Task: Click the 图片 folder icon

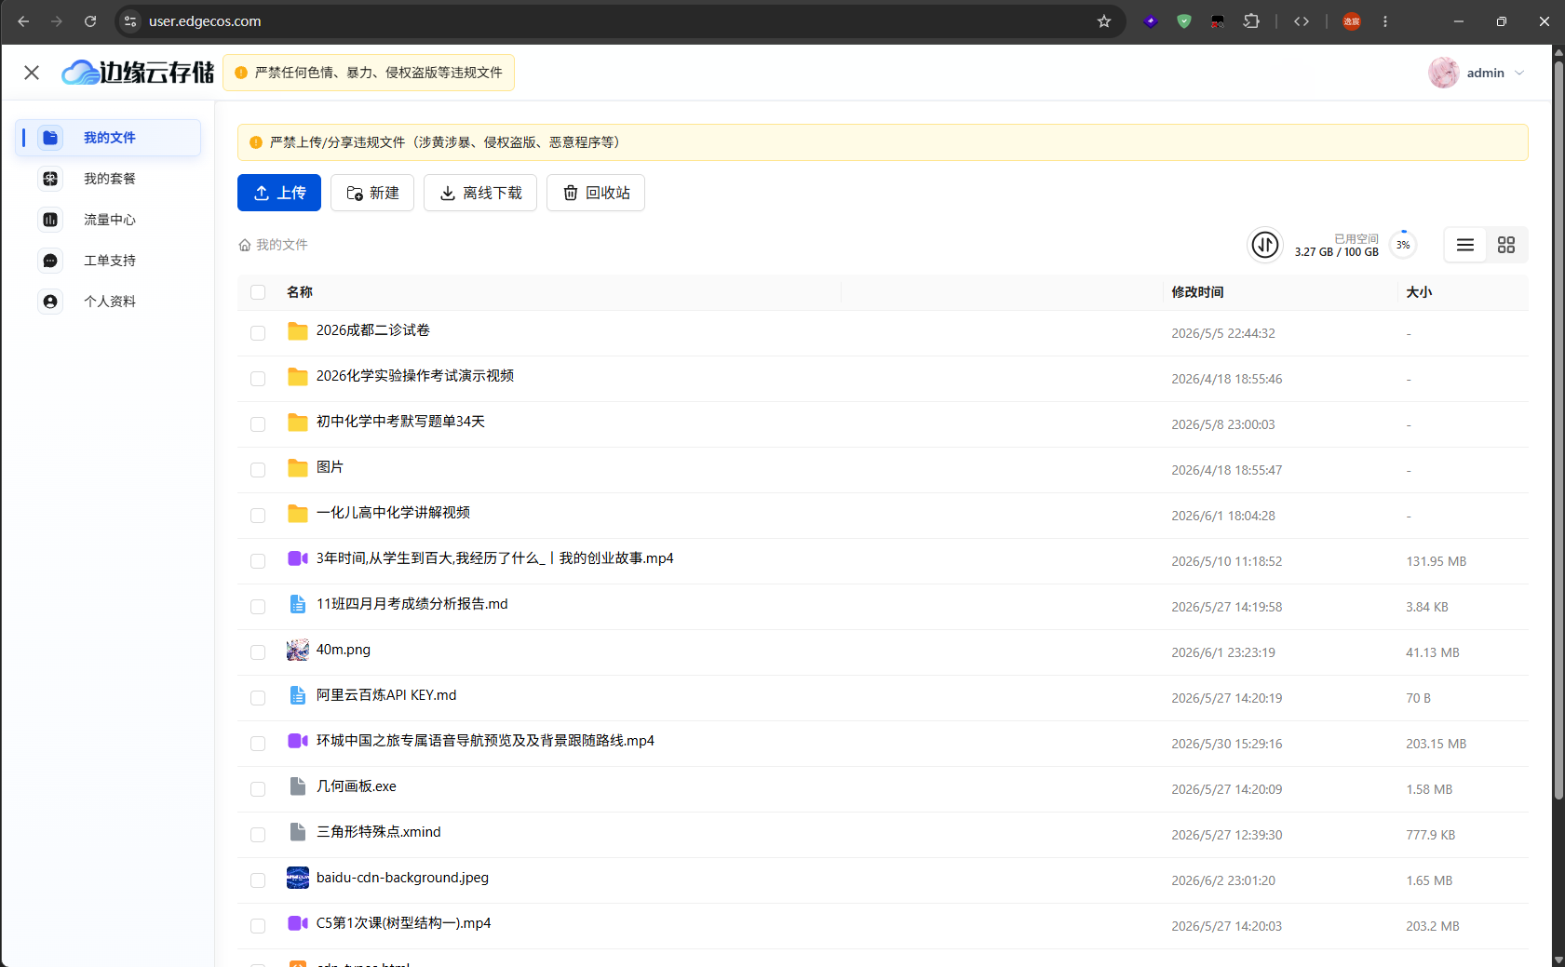Action: 298,468
